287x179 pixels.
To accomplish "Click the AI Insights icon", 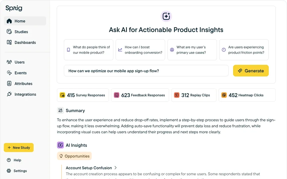I will click(60, 145).
